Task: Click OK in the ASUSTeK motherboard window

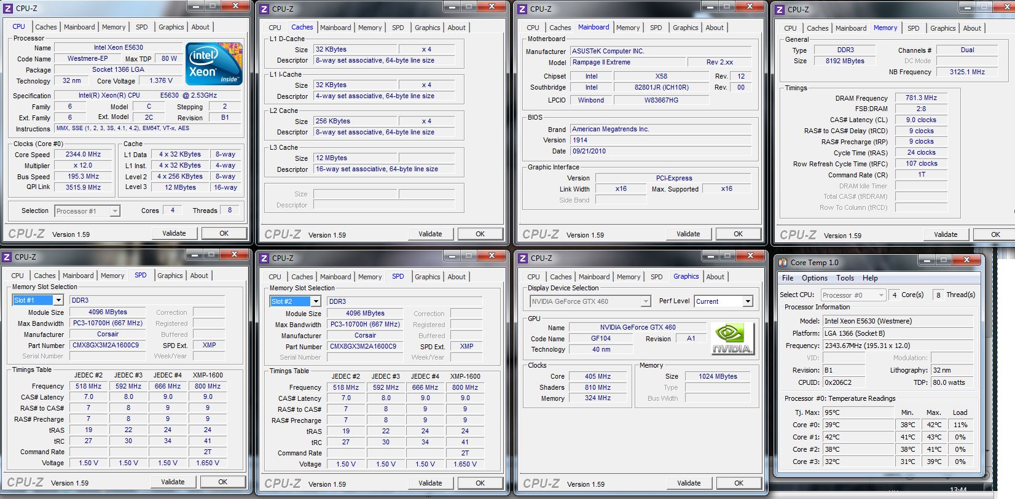Action: pyautogui.click(x=739, y=234)
